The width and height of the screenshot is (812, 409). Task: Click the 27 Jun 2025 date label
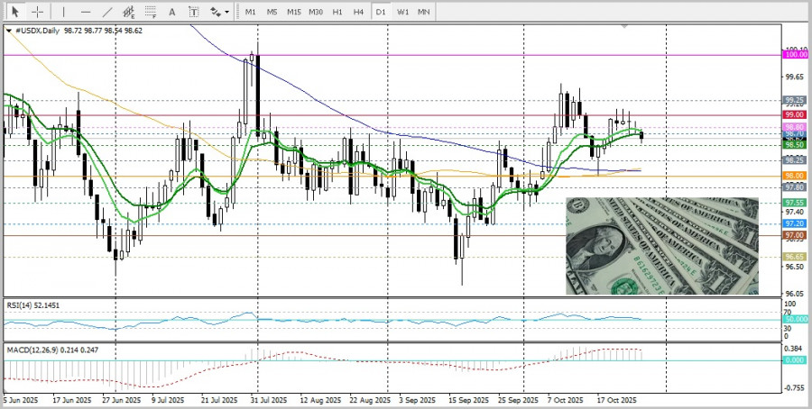121,400
